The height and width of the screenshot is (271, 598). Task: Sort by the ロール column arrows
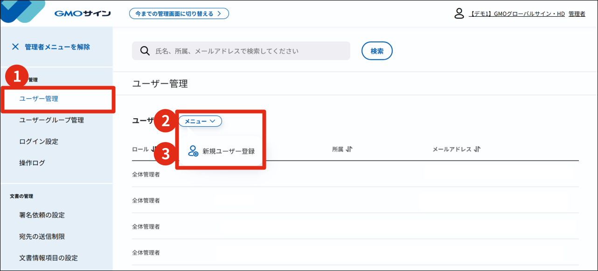[x=153, y=149]
